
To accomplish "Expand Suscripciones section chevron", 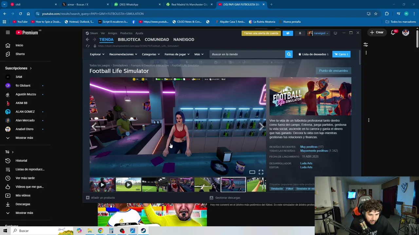I will pyautogui.click(x=31, y=68).
